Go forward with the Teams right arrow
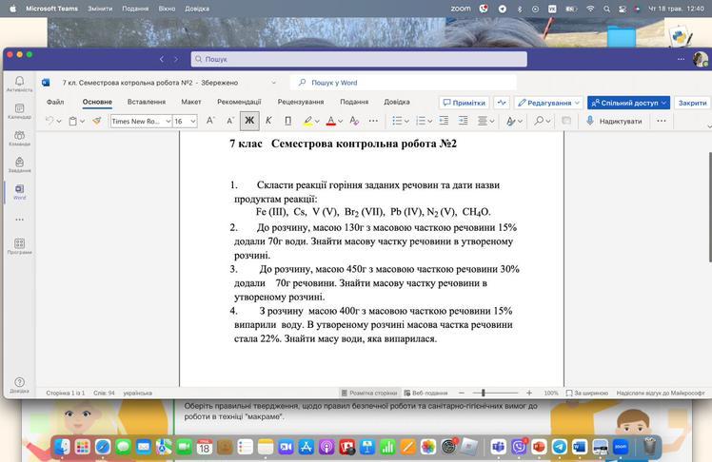Image resolution: width=712 pixels, height=462 pixels. [x=176, y=59]
